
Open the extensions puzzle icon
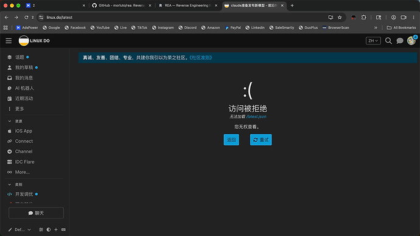coord(363,18)
